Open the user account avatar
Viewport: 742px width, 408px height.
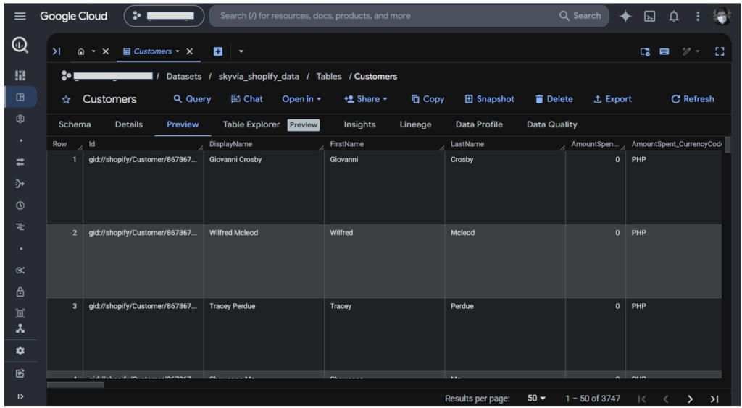click(x=722, y=16)
